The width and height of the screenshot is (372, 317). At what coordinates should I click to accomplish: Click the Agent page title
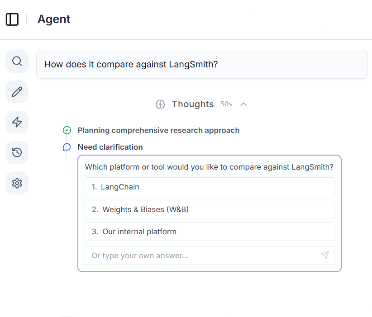(54, 19)
